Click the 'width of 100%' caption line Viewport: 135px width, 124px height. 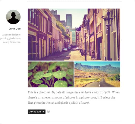58,103
